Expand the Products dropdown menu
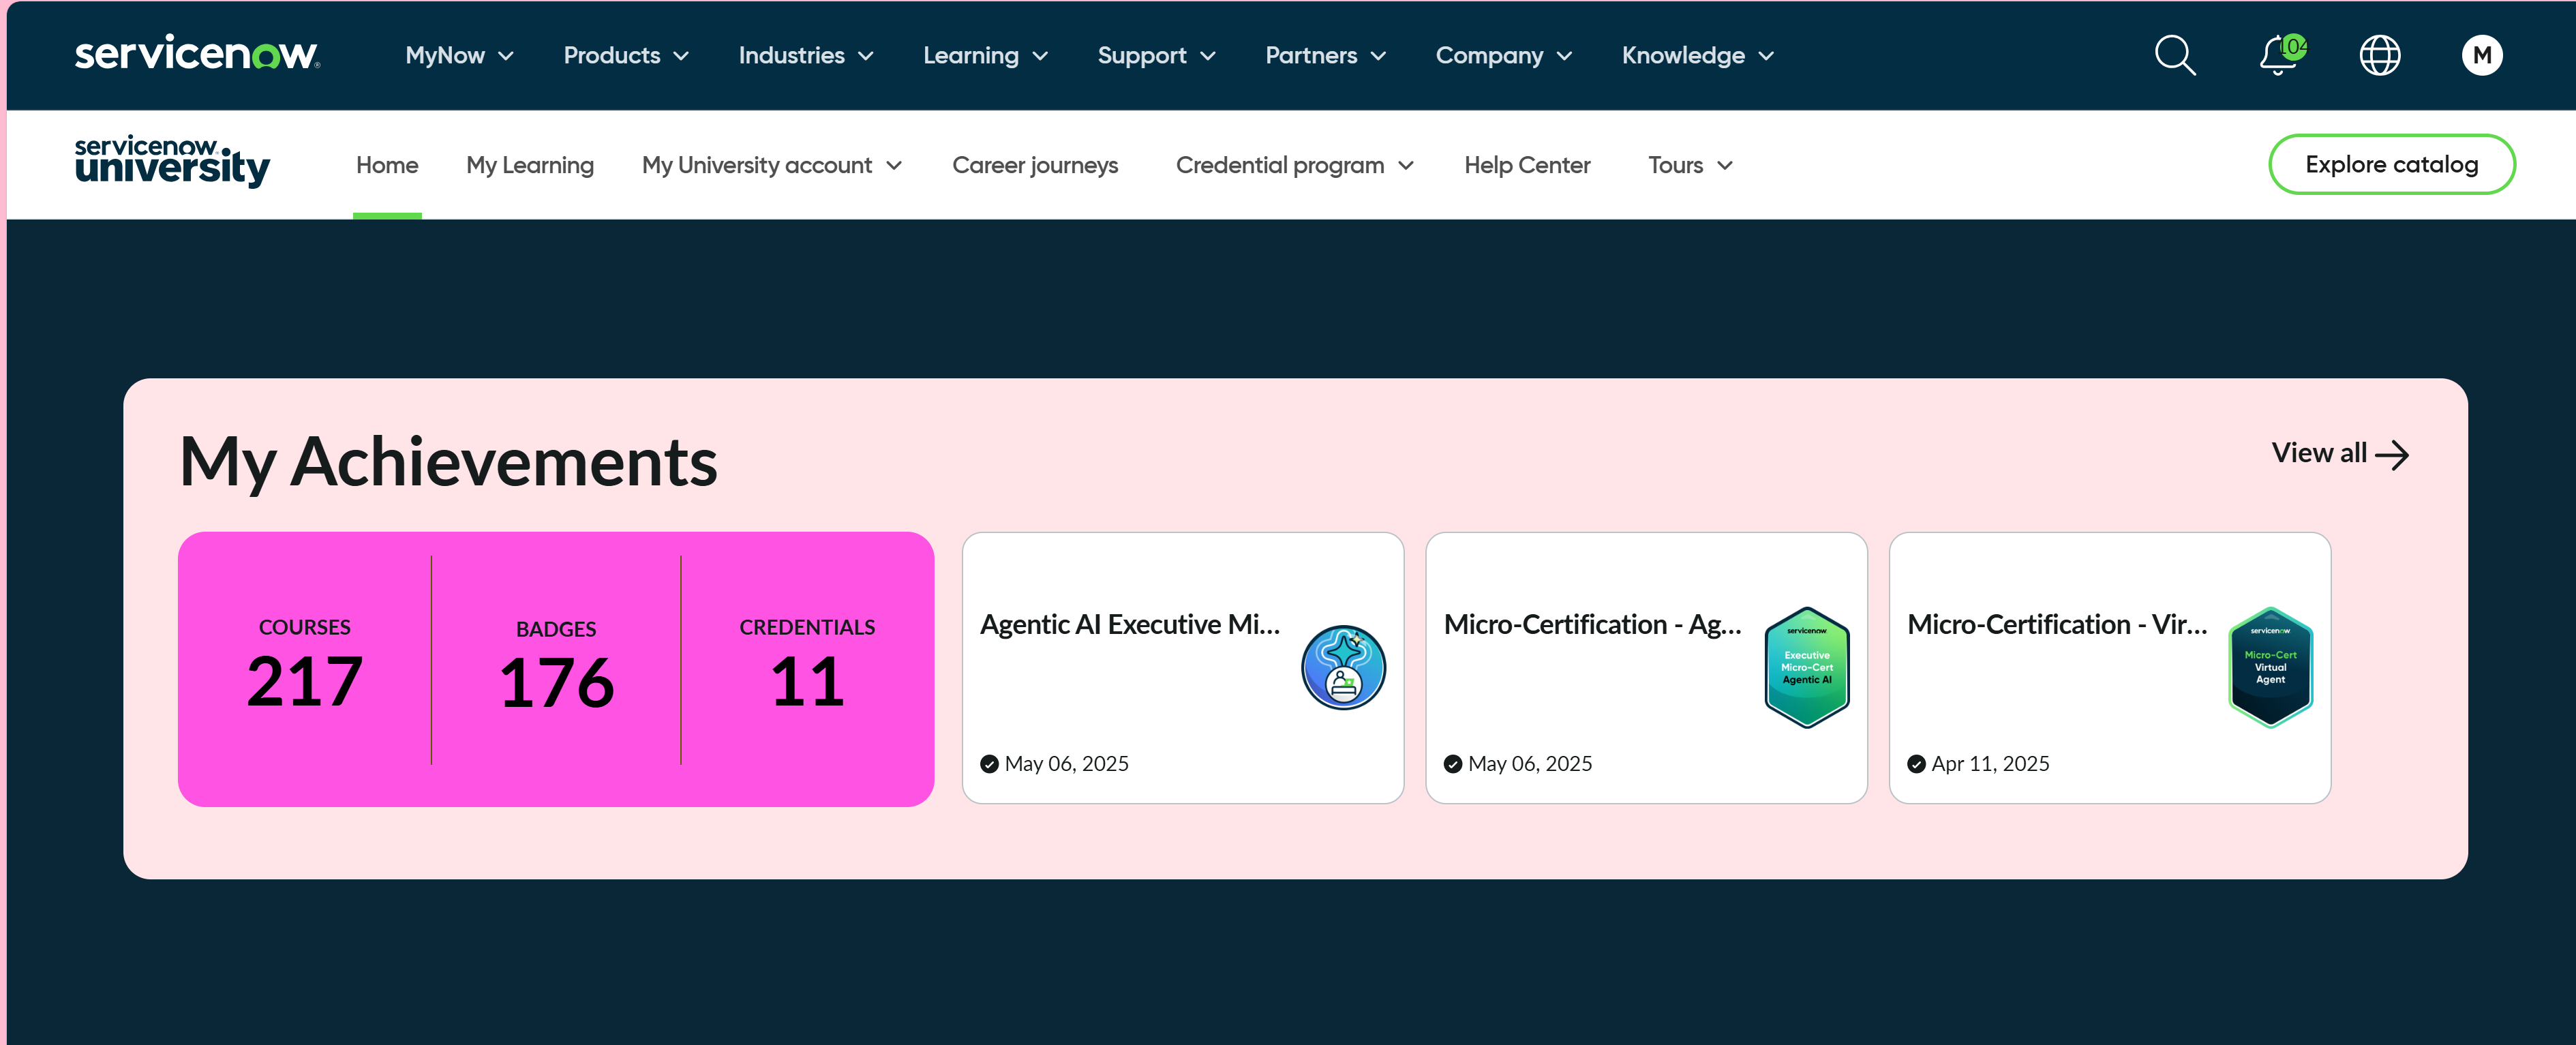This screenshot has width=2576, height=1045. [626, 56]
